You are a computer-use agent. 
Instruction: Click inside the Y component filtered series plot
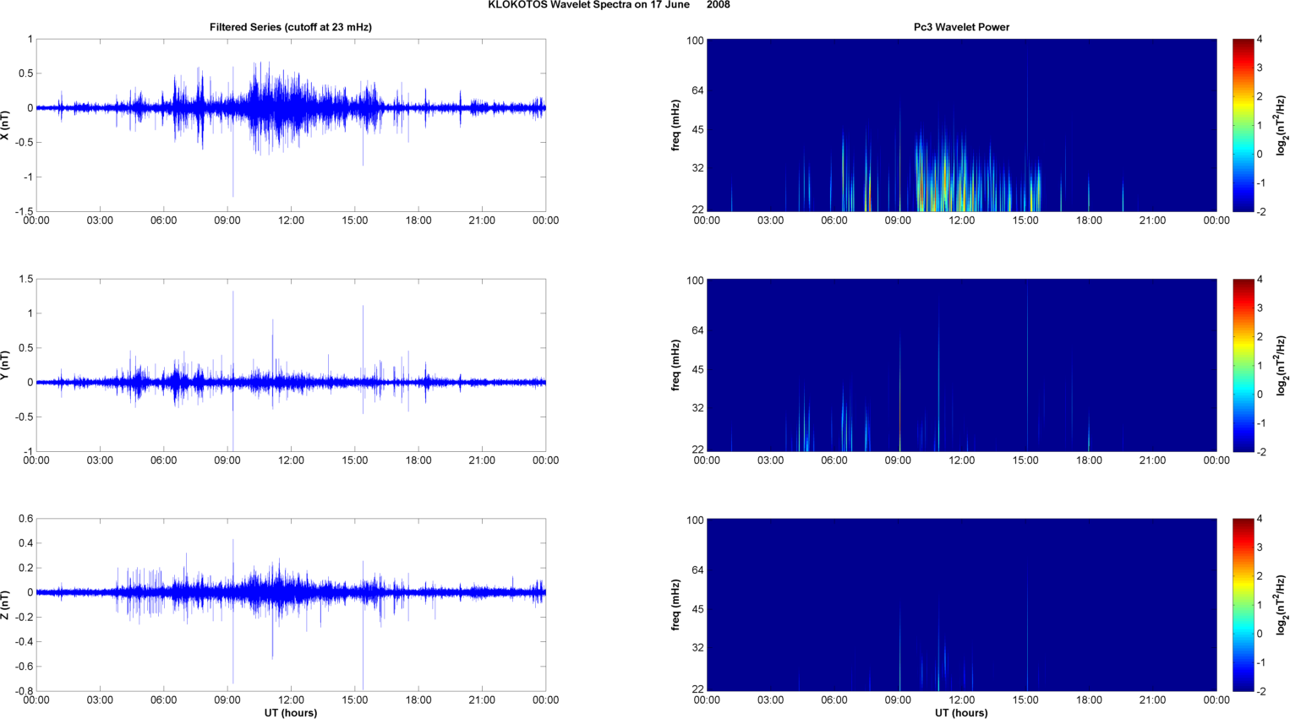click(x=291, y=365)
